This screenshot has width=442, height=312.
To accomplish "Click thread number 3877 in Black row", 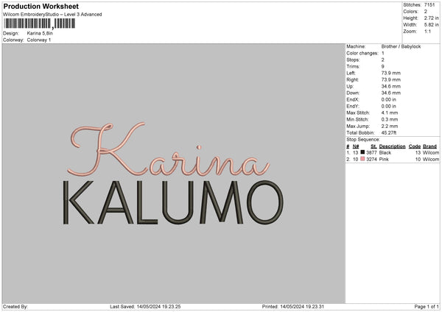I will coord(371,152).
